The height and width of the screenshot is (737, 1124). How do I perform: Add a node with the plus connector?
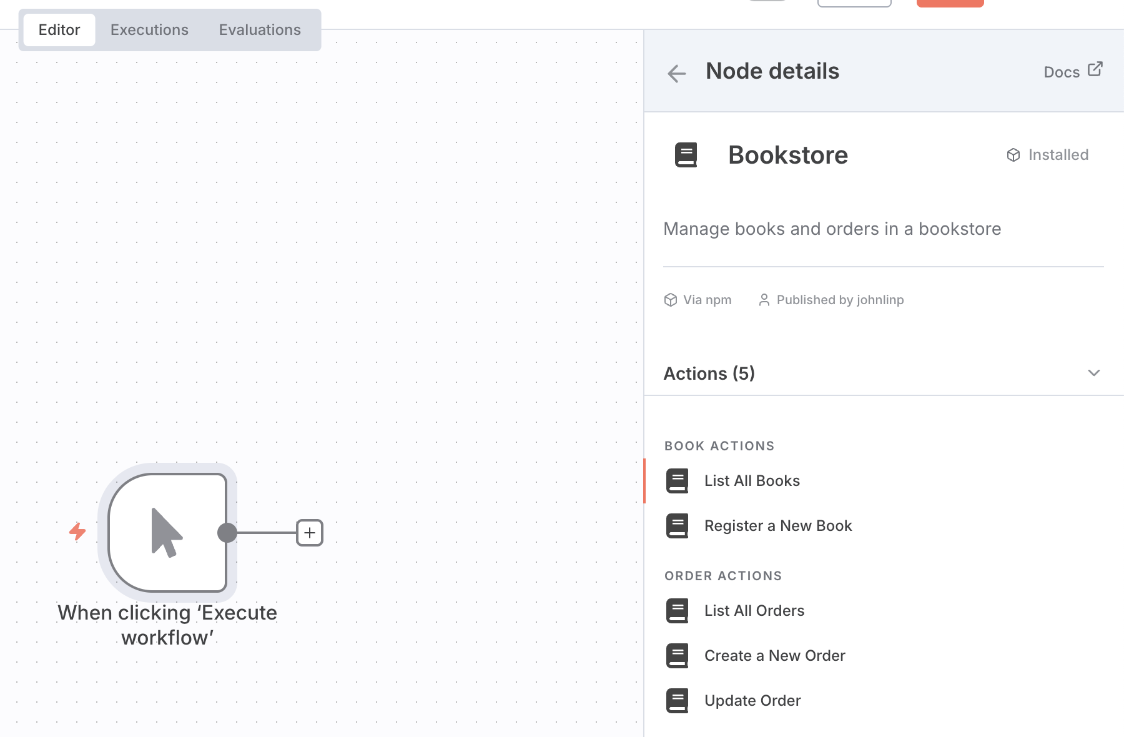(310, 533)
